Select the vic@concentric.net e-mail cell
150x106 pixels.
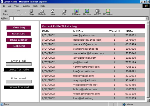pyautogui.click(x=85, y=85)
